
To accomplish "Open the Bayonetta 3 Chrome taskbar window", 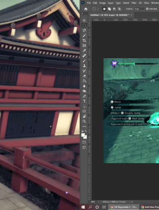I will 124,207.
